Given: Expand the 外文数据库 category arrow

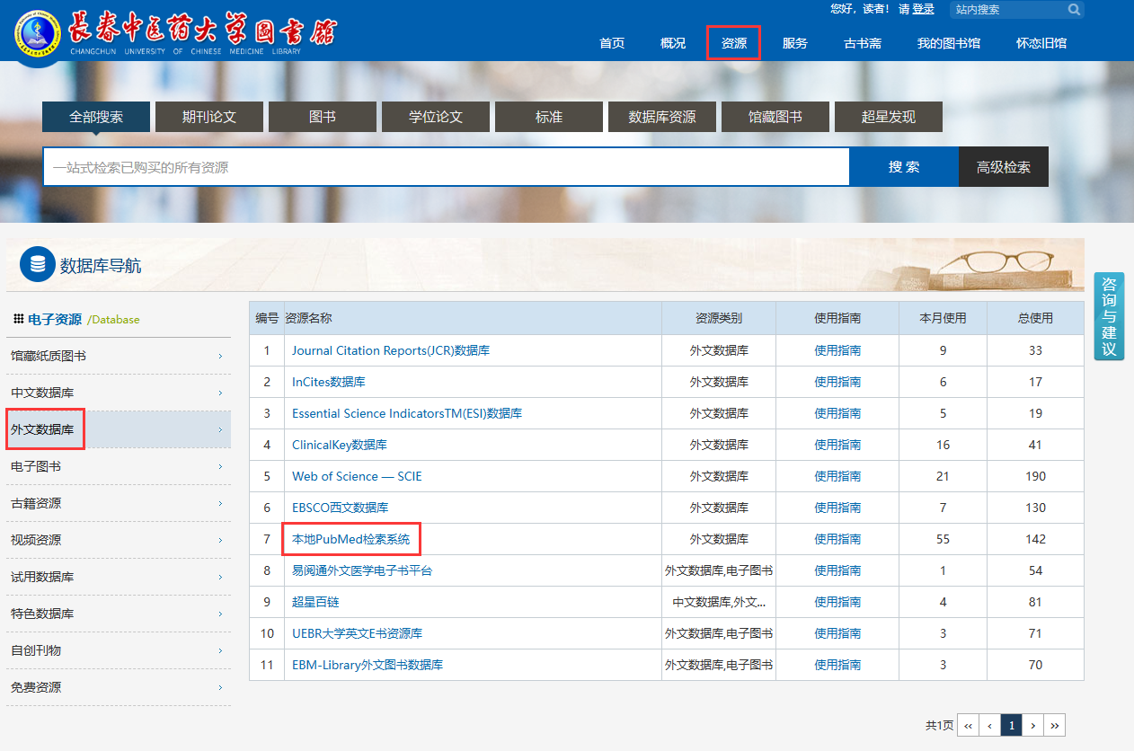Looking at the screenshot, I should [220, 430].
